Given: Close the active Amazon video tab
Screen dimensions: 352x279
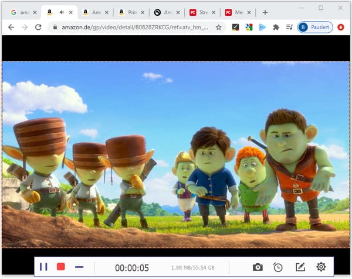Looking at the screenshot, I should point(71,12).
